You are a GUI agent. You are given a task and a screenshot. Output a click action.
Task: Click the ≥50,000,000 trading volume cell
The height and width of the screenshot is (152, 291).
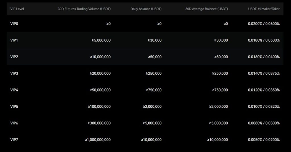coord(100,90)
